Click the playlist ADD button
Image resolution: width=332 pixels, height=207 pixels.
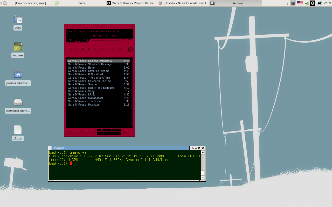[x=70, y=131]
